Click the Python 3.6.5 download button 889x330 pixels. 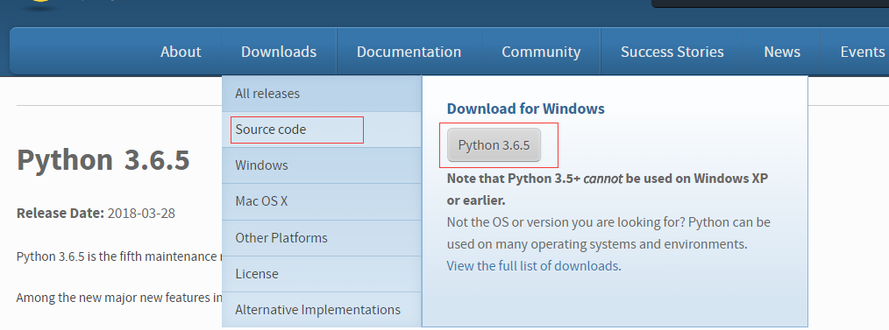tap(494, 145)
